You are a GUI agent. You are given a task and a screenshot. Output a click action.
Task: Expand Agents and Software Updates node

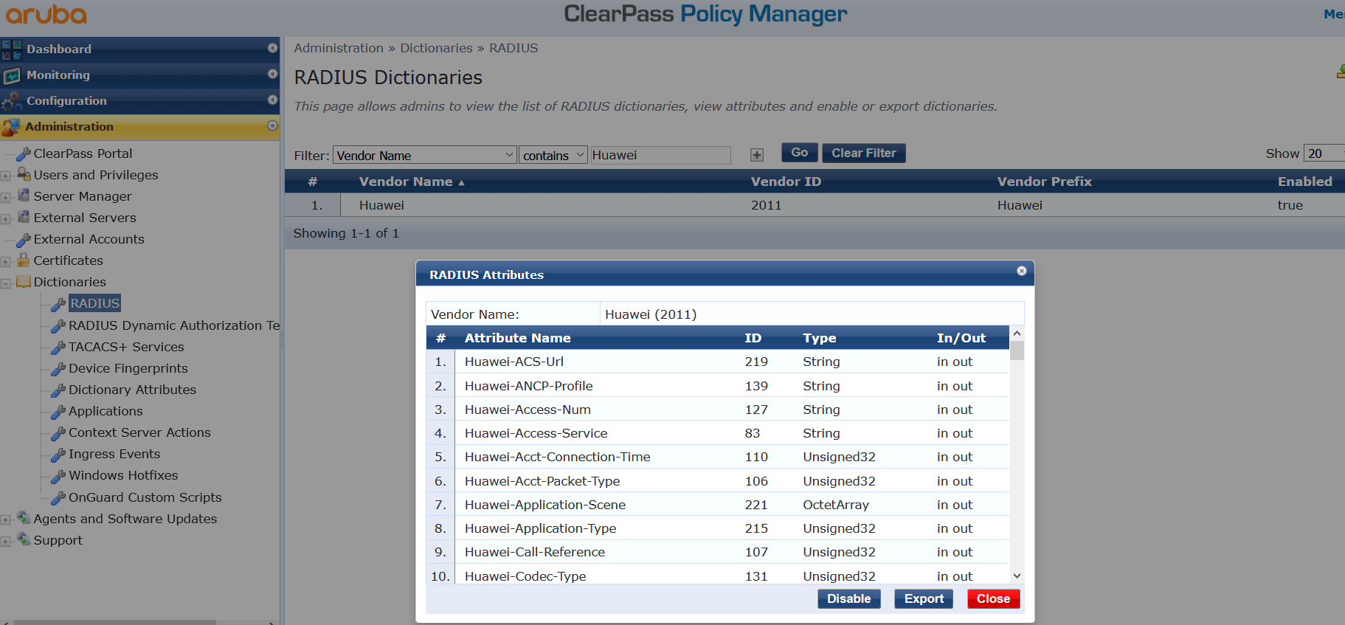[6, 519]
